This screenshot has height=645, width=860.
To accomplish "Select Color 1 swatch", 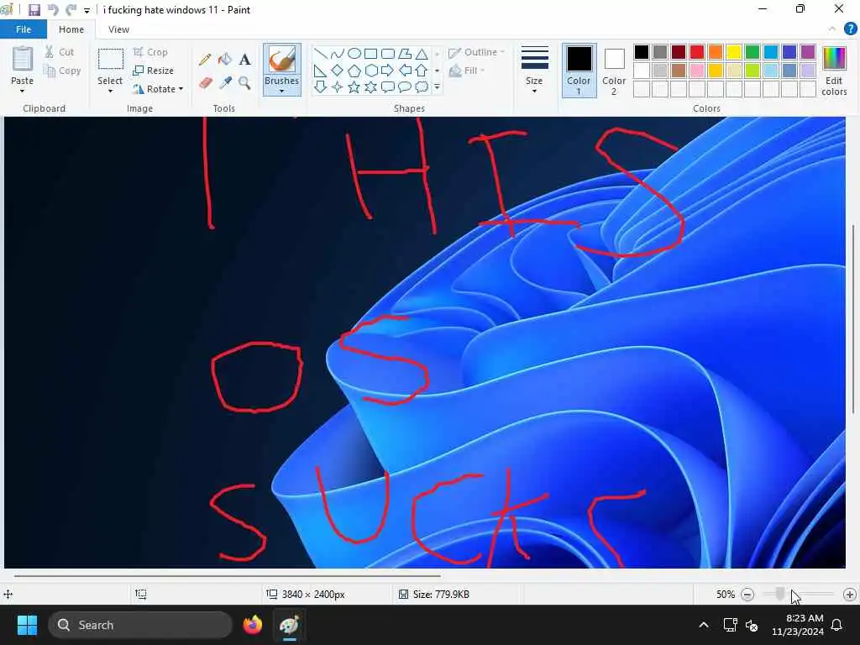I will [579, 71].
